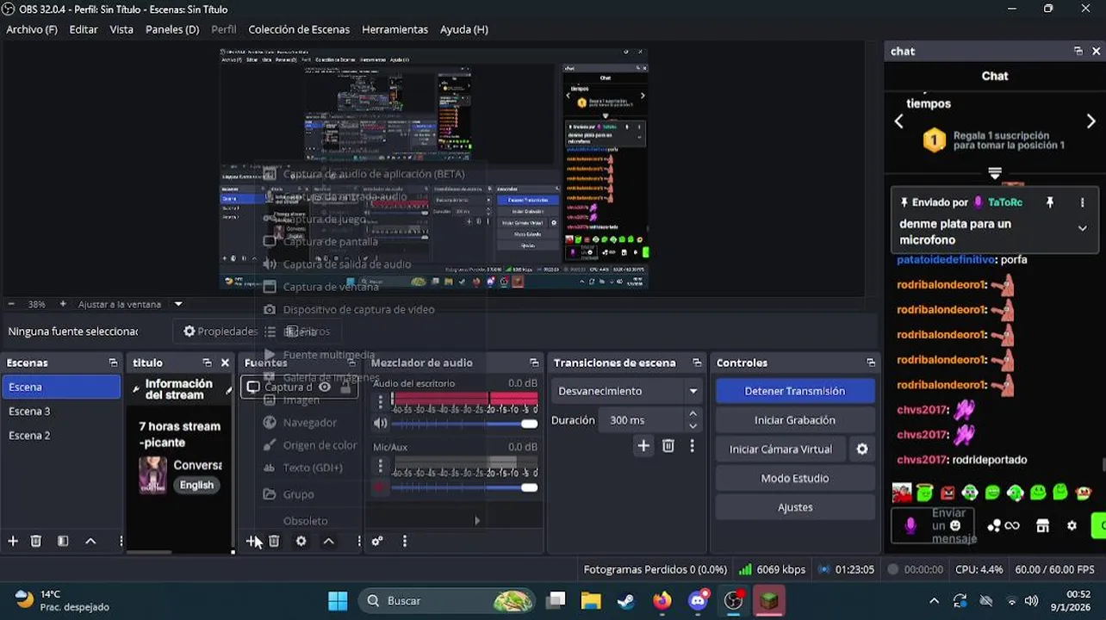Viewport: 1106px width, 620px height.
Task: Add a new scene transition
Action: point(643,445)
